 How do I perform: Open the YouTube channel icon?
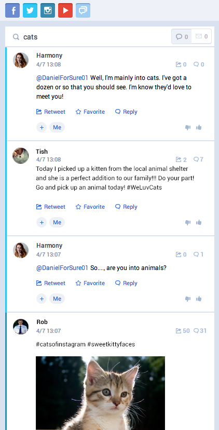point(65,10)
